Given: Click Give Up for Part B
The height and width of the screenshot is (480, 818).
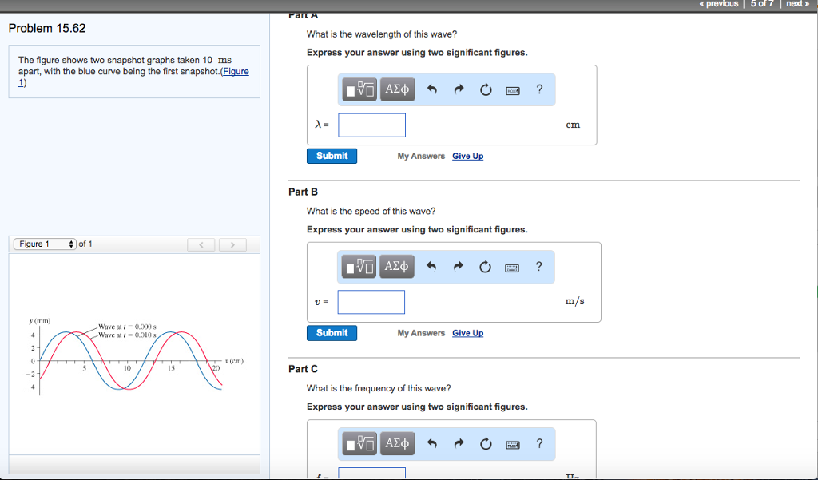Looking at the screenshot, I should click(467, 333).
